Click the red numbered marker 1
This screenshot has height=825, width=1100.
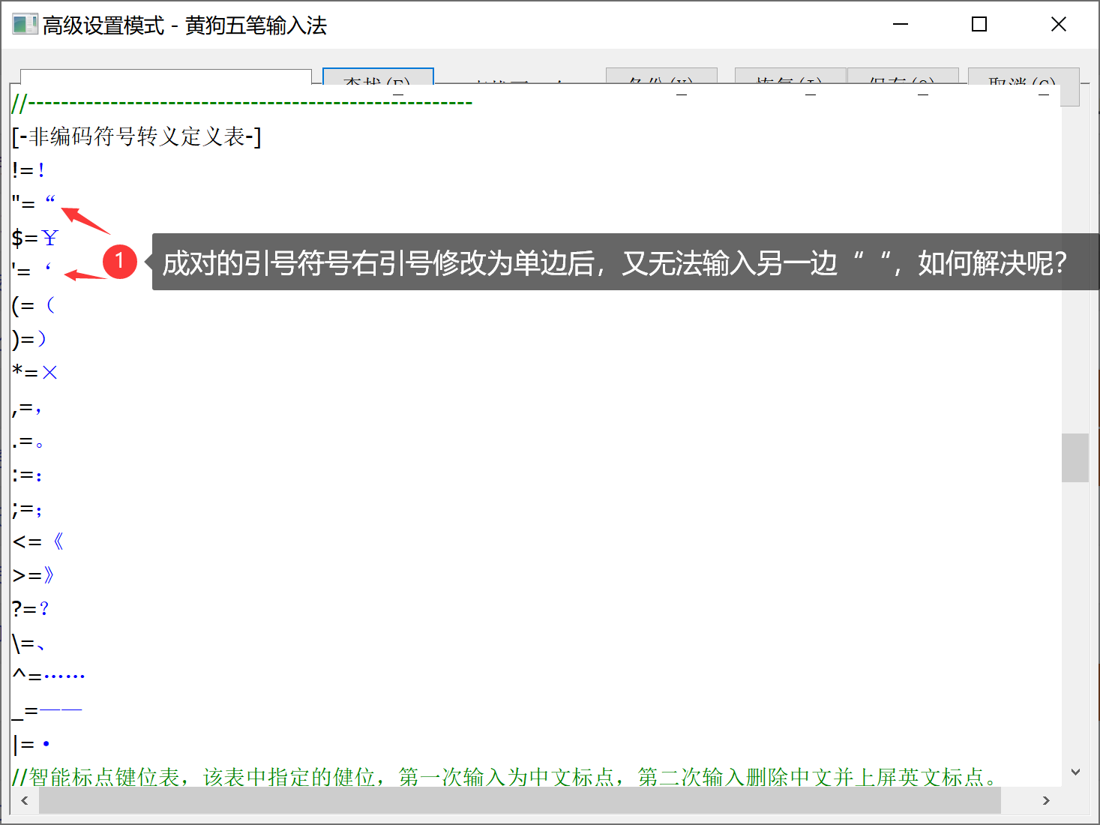(119, 262)
